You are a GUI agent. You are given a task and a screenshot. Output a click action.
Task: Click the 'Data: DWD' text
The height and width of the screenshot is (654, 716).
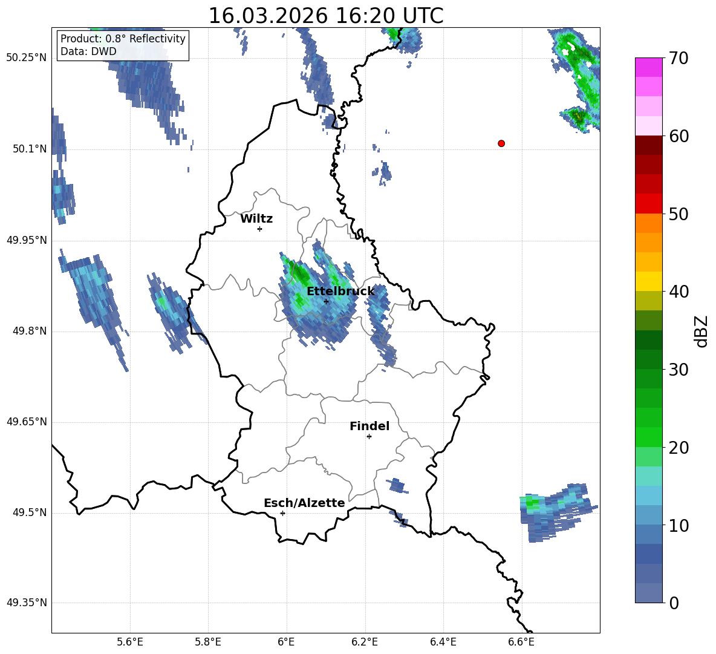[88, 51]
